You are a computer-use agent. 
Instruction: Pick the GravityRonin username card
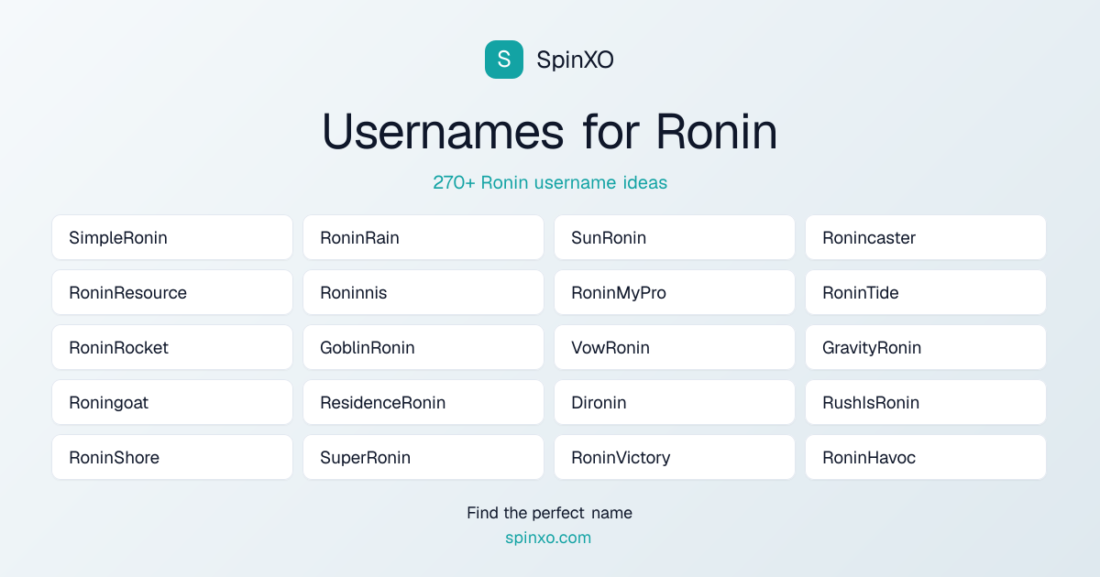[x=926, y=347]
